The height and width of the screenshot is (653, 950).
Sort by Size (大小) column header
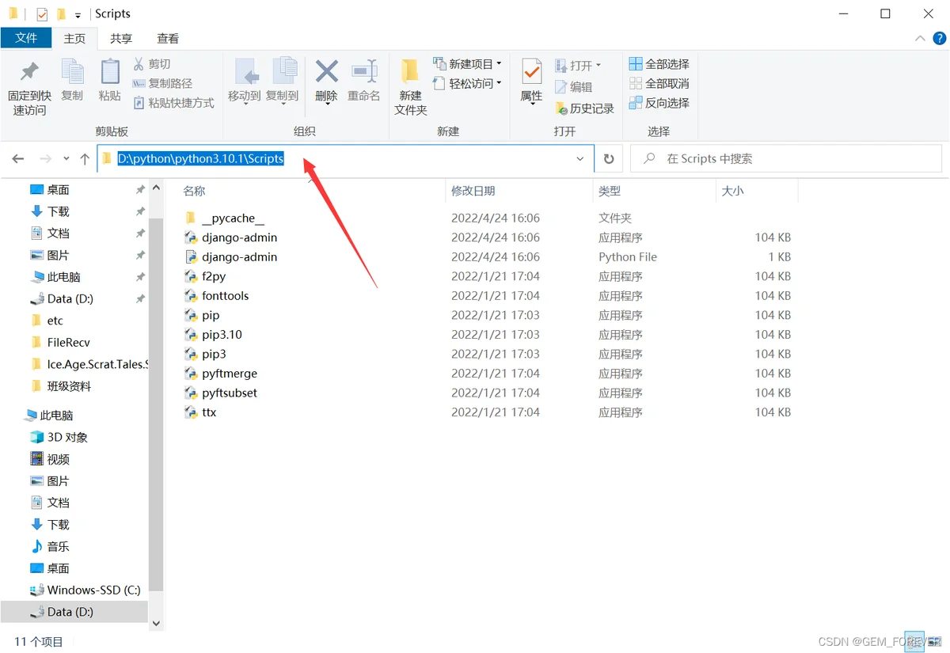tap(733, 191)
